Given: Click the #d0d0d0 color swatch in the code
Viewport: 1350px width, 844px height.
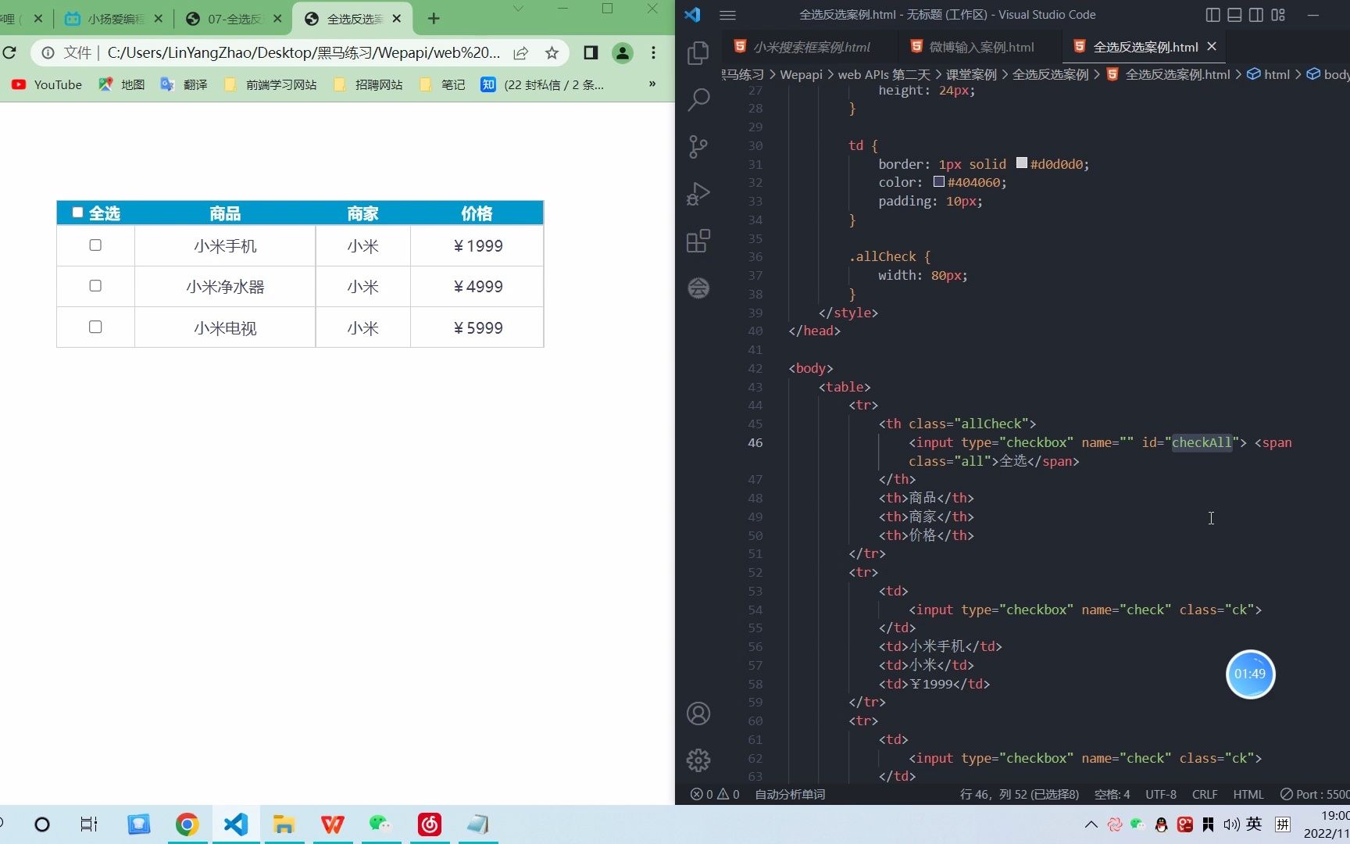Looking at the screenshot, I should pyautogui.click(x=1021, y=163).
